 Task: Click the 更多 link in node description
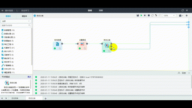[x=29, y=77]
